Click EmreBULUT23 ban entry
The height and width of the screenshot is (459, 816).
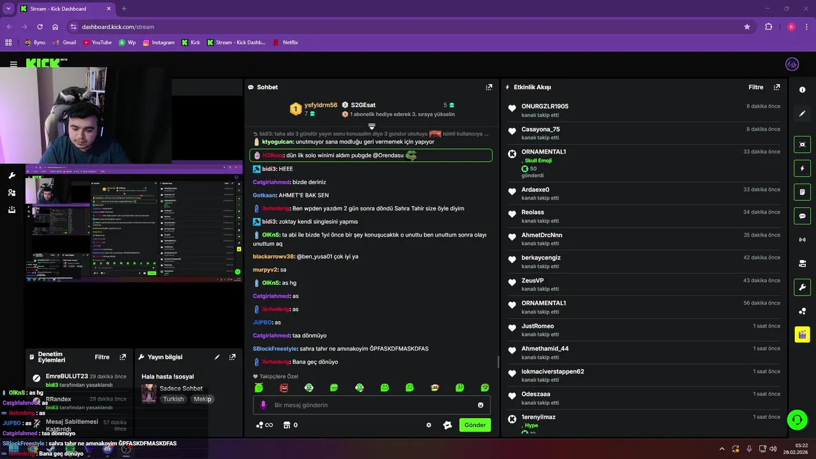point(80,381)
